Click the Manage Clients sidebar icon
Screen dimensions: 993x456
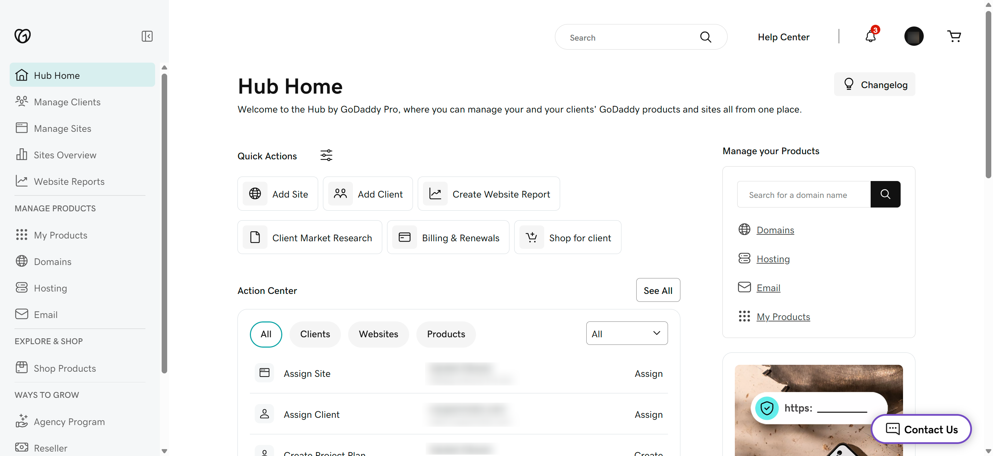tap(22, 101)
